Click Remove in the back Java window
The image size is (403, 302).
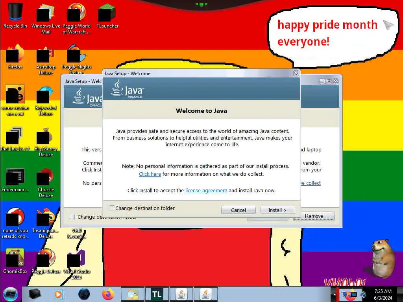[314, 216]
